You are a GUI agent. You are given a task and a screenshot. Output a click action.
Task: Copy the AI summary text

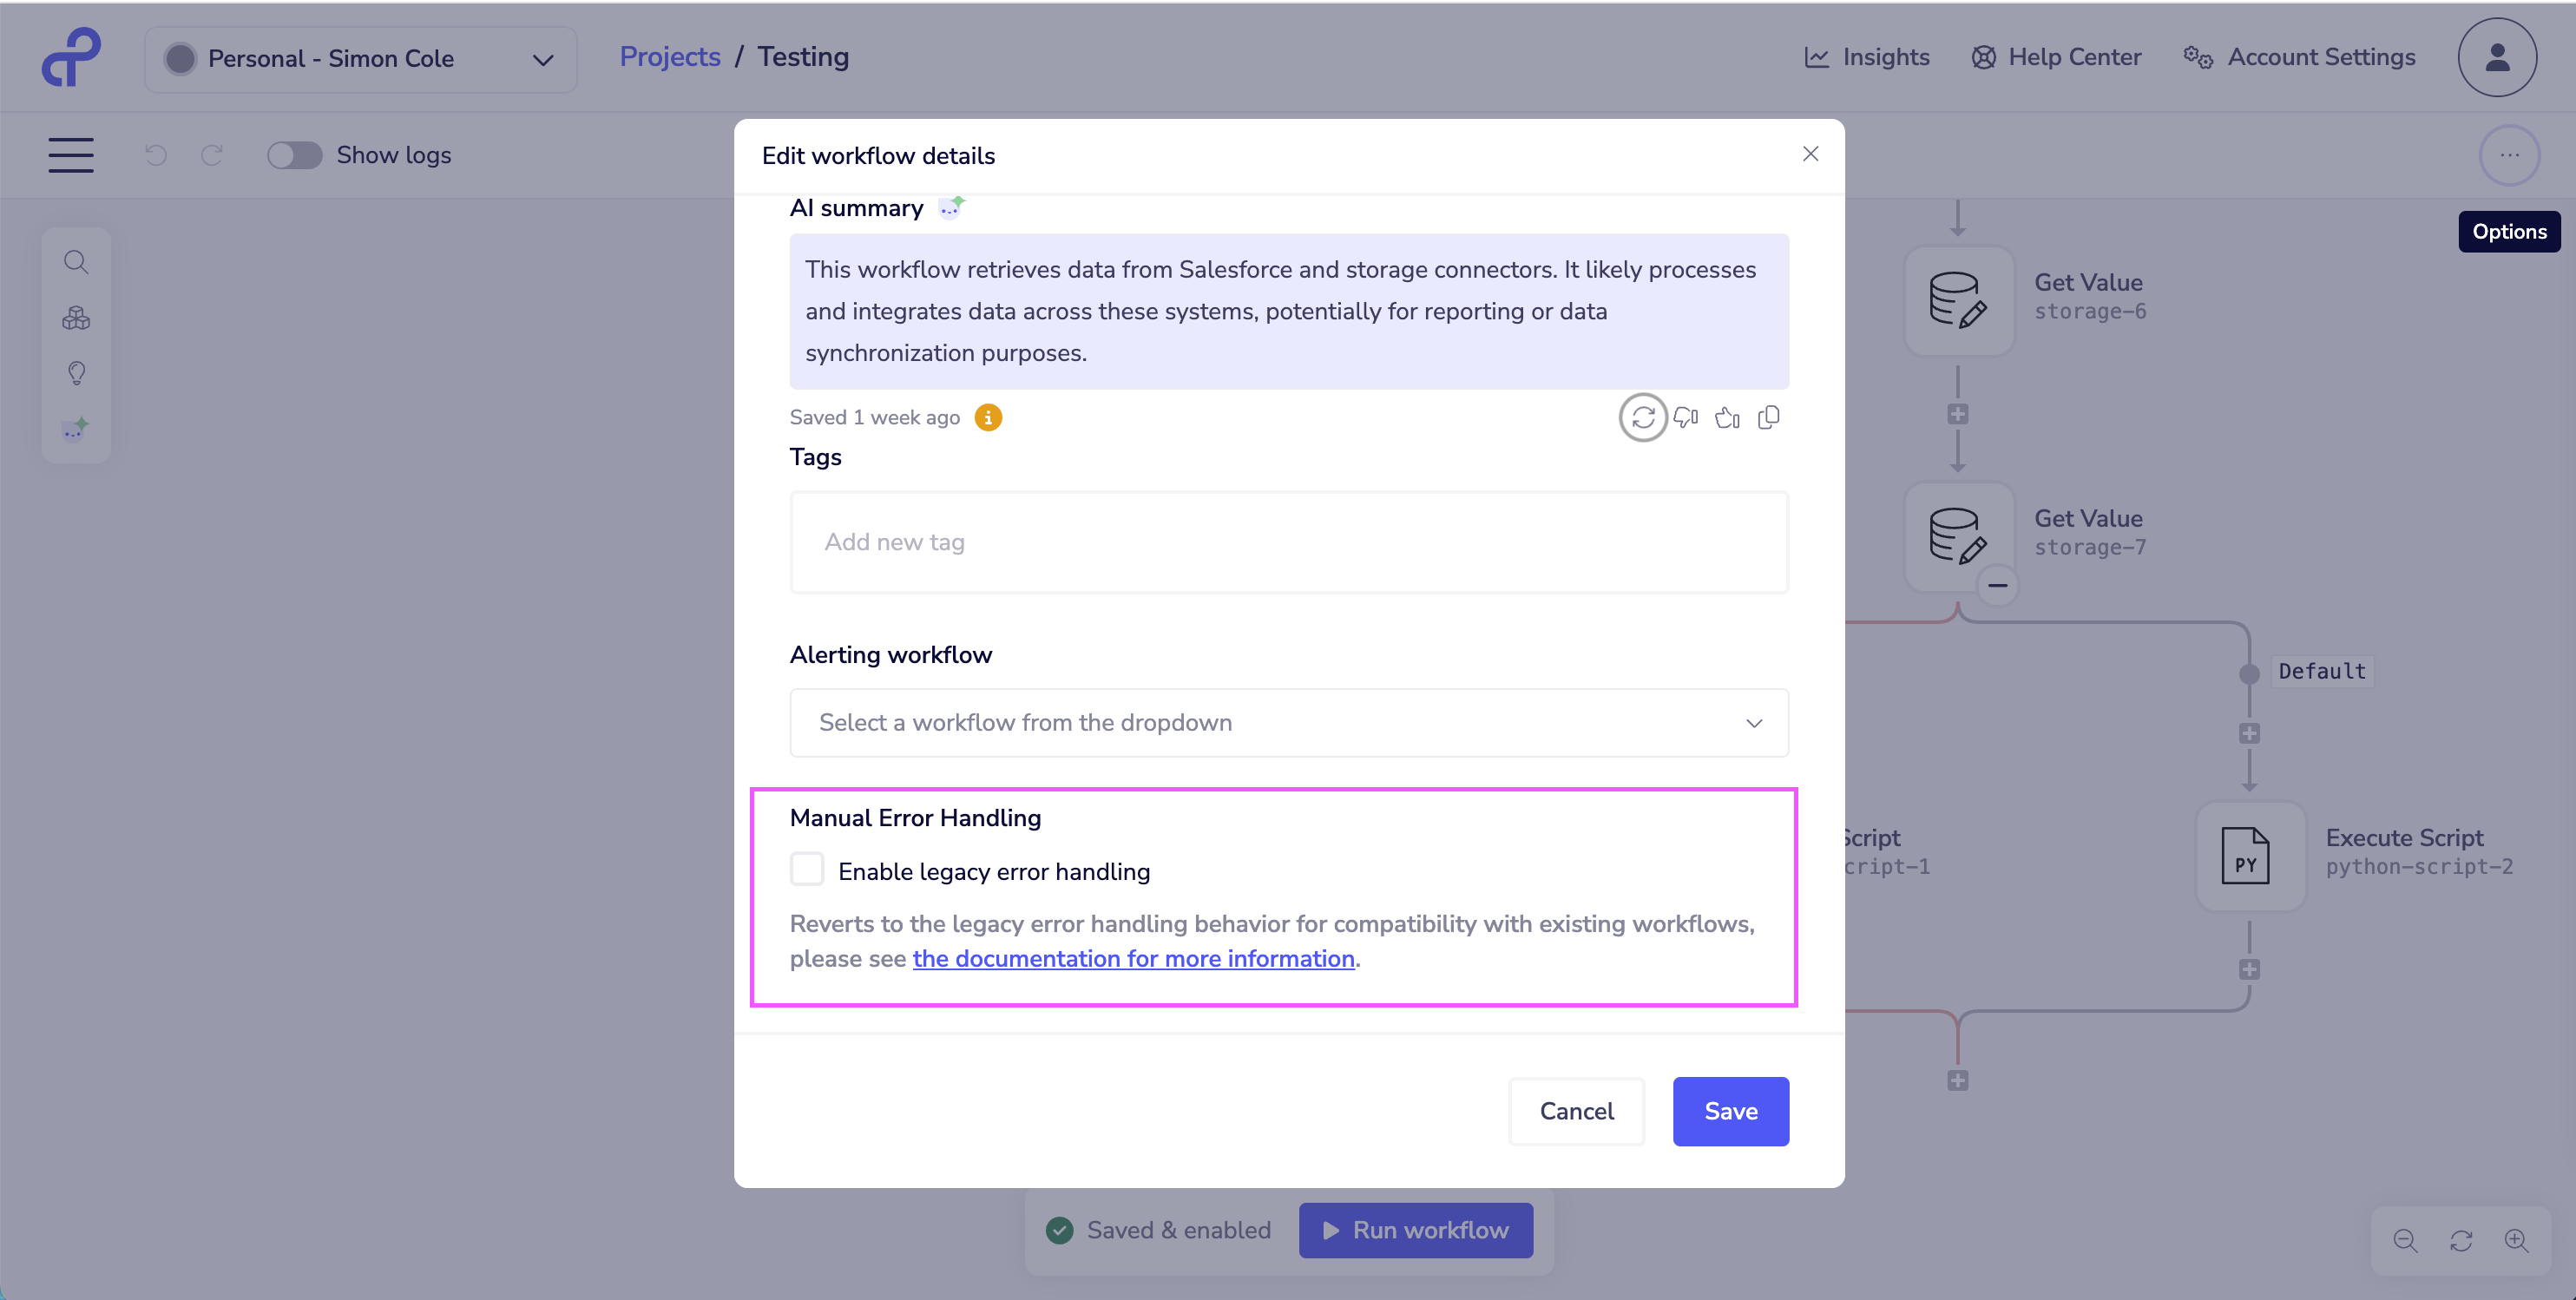click(1768, 417)
